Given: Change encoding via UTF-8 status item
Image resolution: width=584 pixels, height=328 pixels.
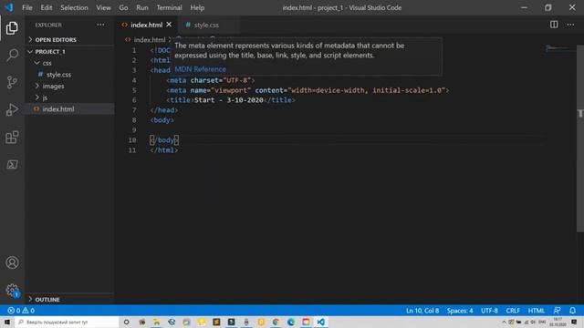Looking at the screenshot, I should 489,311.
